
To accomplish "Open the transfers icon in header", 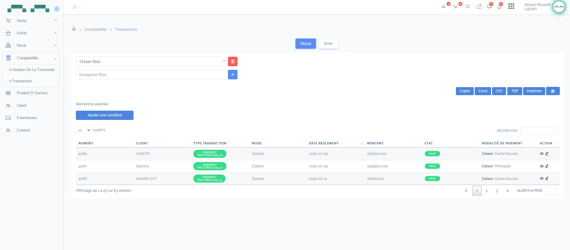I will click(x=443, y=7).
